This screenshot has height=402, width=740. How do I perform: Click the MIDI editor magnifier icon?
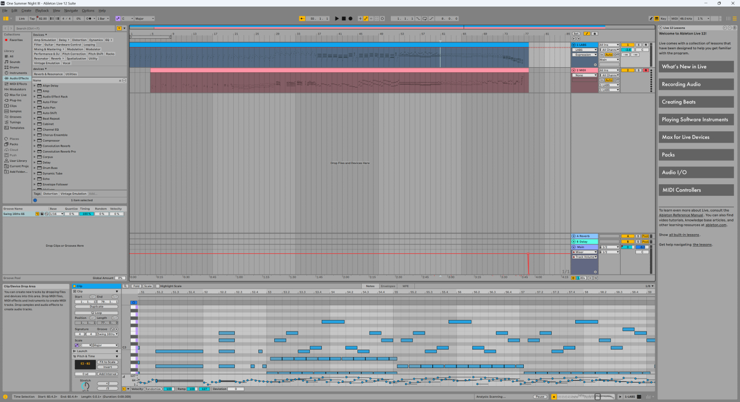[125, 286]
